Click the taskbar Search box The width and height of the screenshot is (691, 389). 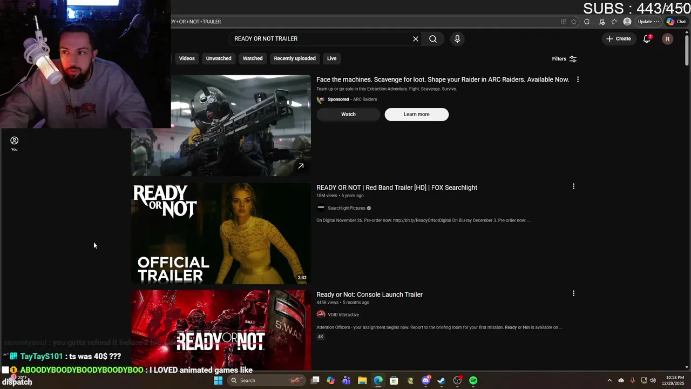click(267, 380)
